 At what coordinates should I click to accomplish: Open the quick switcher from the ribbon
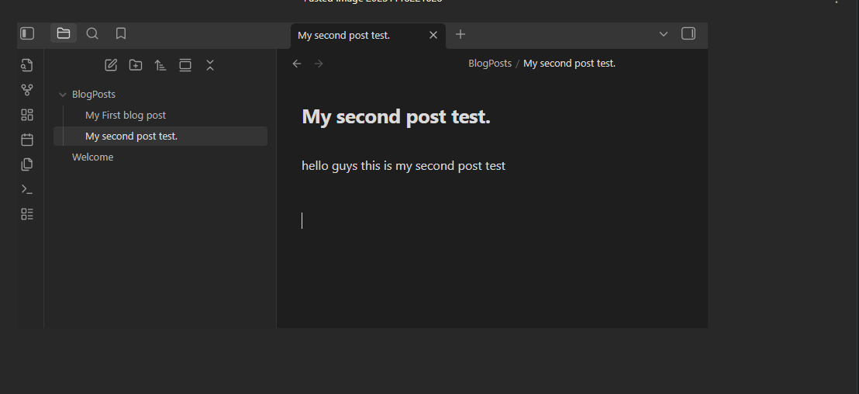click(x=27, y=65)
